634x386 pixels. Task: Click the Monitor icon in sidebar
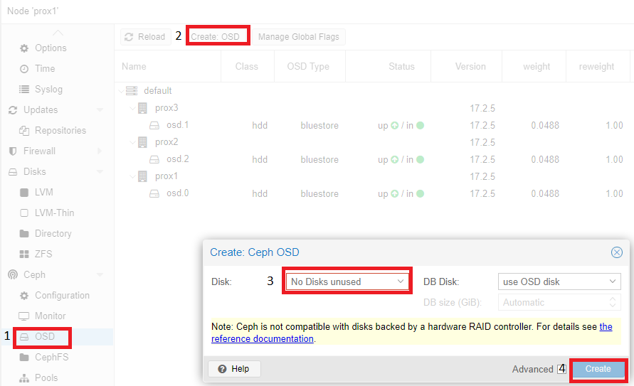pyautogui.click(x=24, y=316)
